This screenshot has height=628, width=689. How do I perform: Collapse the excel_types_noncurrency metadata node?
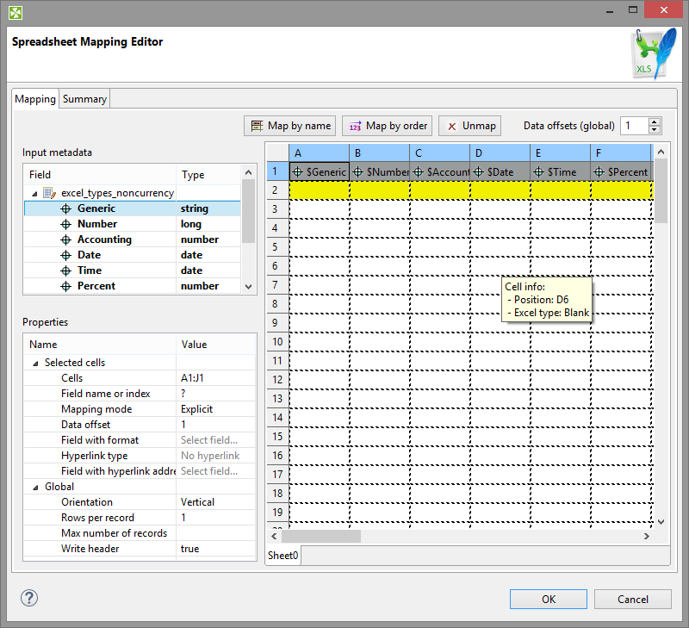34,193
